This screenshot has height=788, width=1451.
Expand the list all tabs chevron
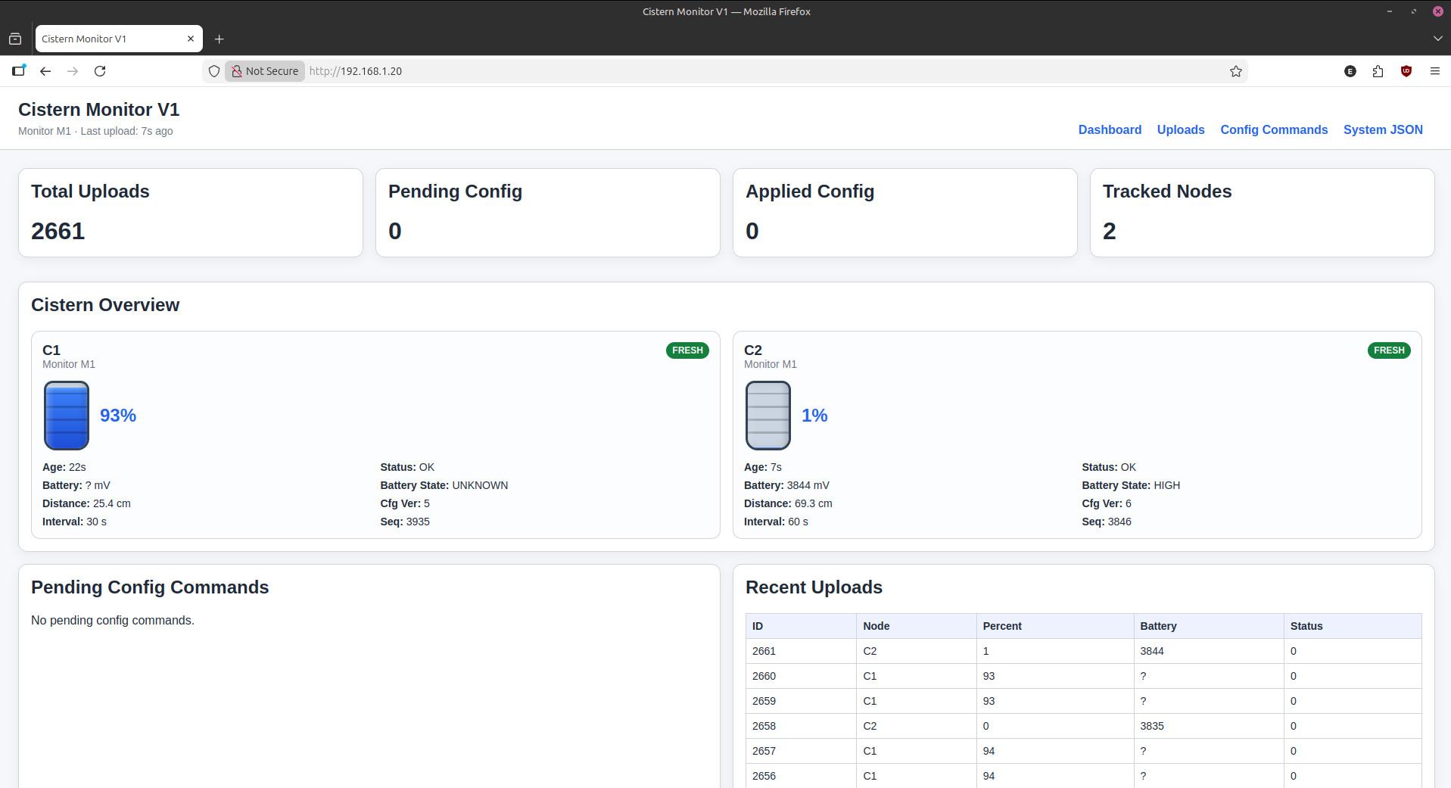tap(1437, 39)
